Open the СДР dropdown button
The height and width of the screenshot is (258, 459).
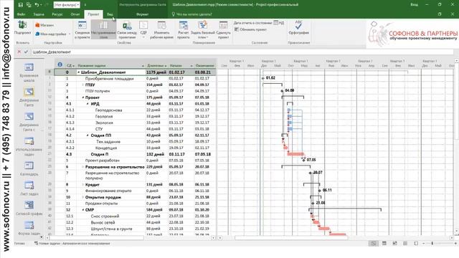[x=143, y=30]
